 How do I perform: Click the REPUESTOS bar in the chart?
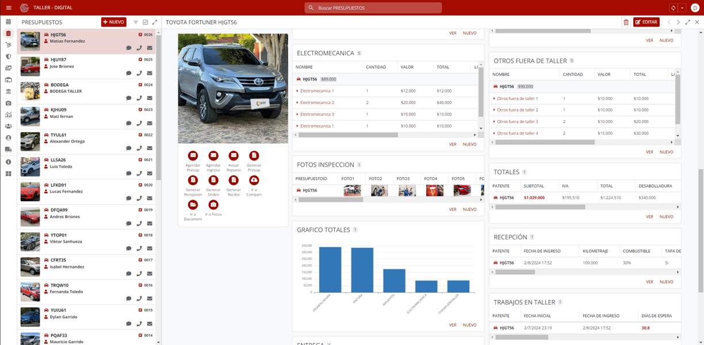(394, 281)
